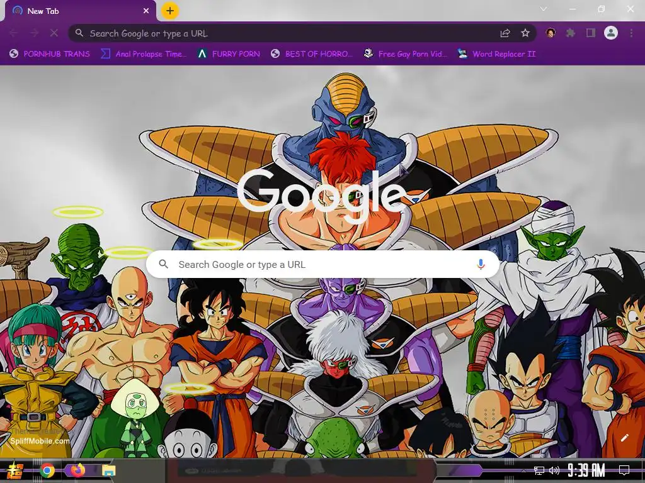Image resolution: width=645 pixels, height=483 pixels.
Task: Click the magnifier icon in the address bar
Action: 79,33
